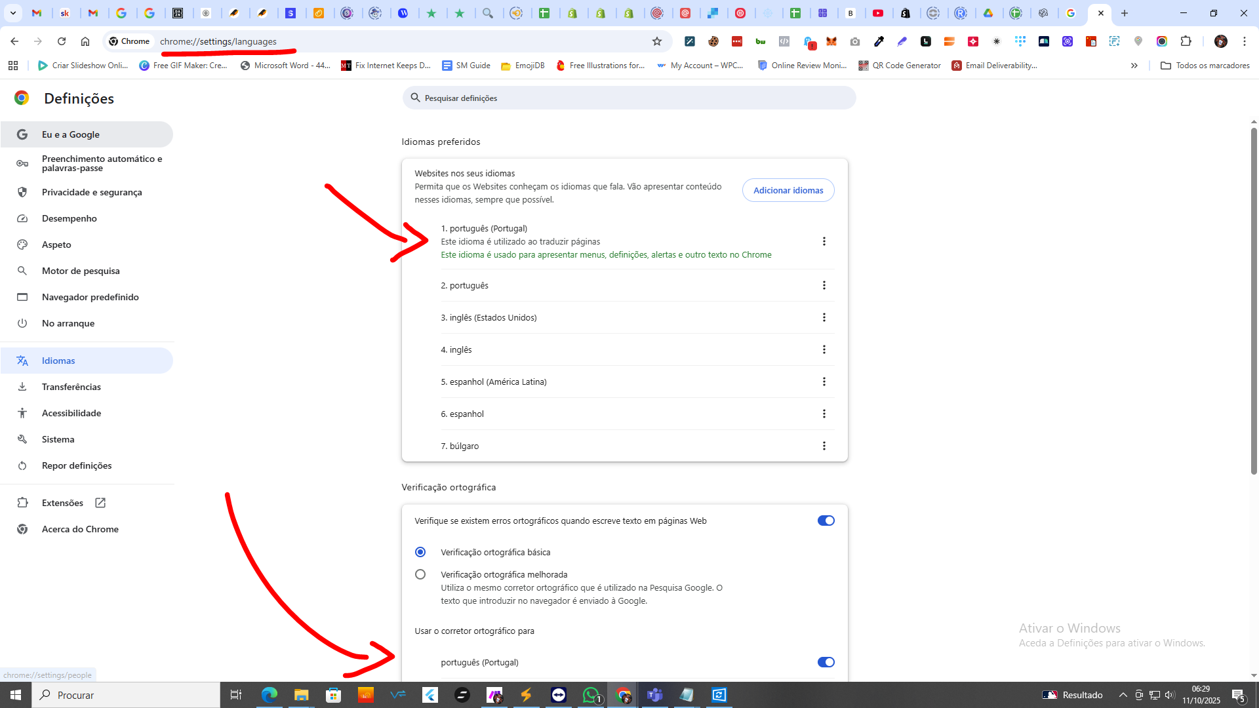
Task: Open Transferências settings
Action: coord(87,387)
